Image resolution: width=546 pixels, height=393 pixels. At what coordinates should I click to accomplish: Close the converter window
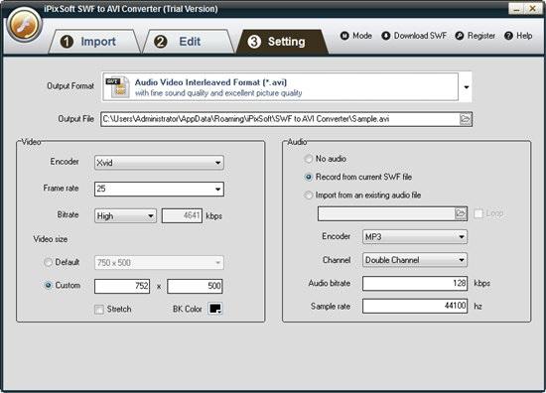[533, 9]
